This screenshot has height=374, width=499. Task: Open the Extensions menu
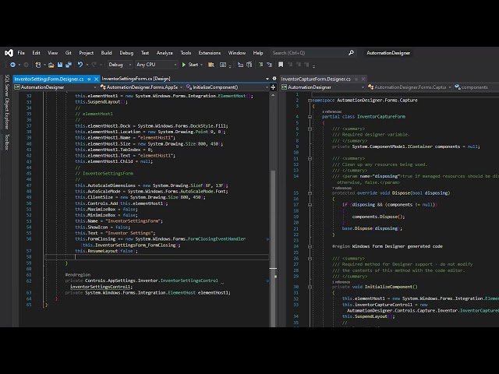pyautogui.click(x=210, y=53)
